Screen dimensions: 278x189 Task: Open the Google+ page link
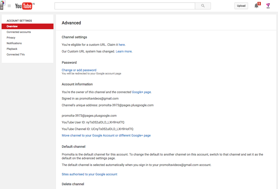pos(141,92)
